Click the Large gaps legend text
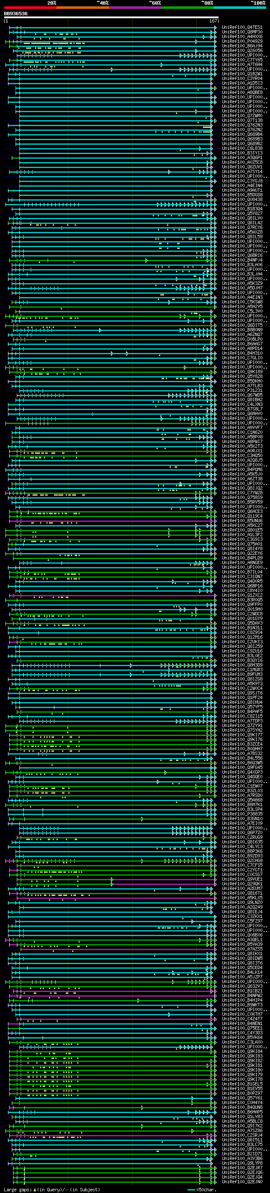 tap(18, 1190)
